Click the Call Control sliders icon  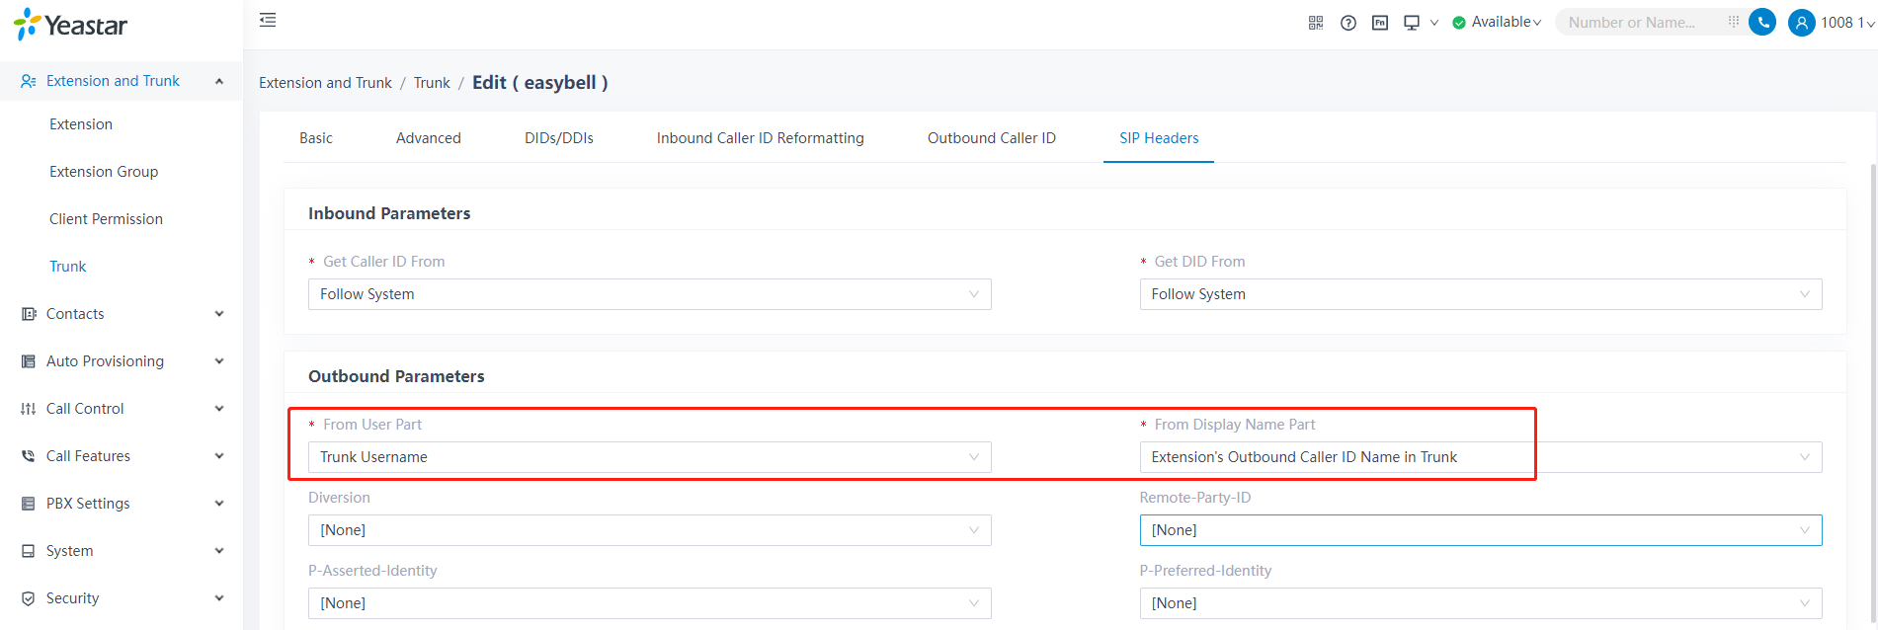point(29,409)
